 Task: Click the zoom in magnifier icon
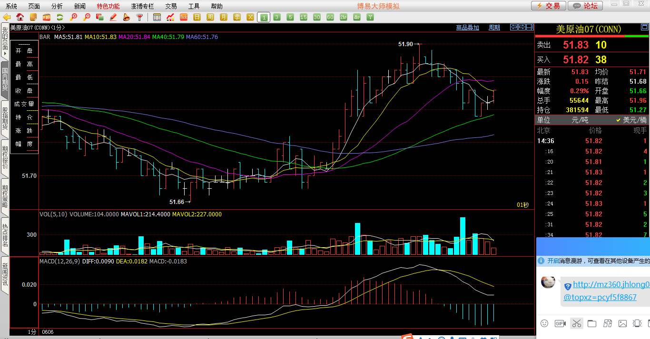[x=73, y=18]
